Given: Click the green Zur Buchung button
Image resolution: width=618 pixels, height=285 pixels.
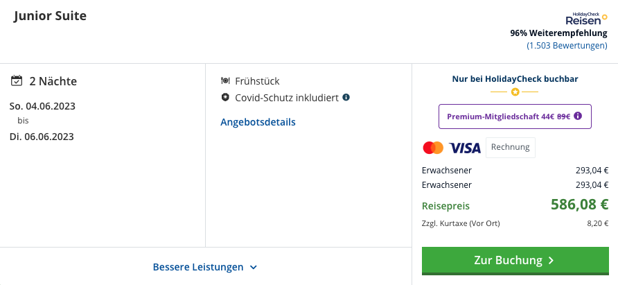Looking at the screenshot, I should (x=515, y=261).
